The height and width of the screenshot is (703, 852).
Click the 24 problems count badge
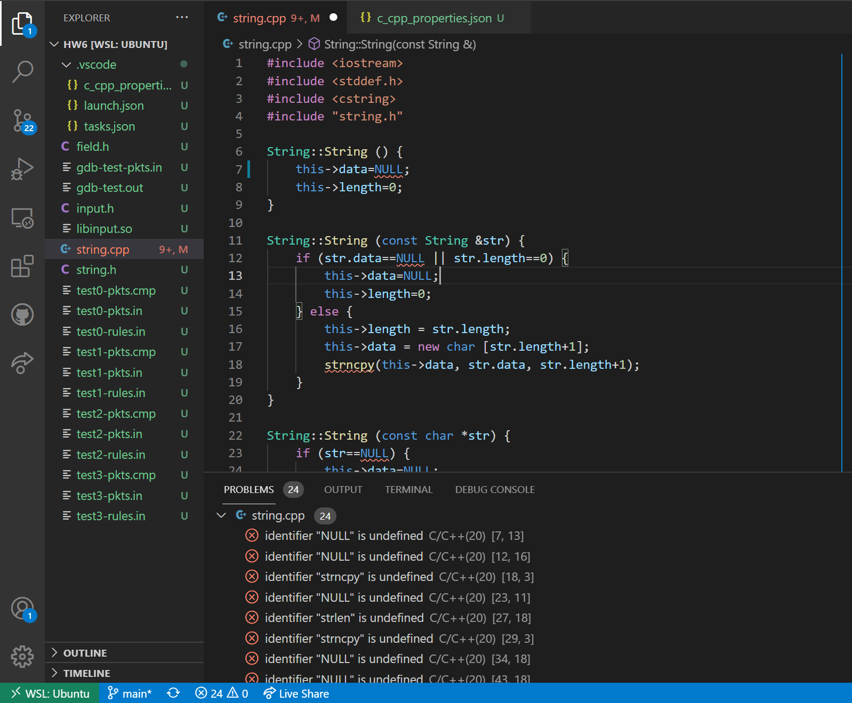tap(293, 490)
